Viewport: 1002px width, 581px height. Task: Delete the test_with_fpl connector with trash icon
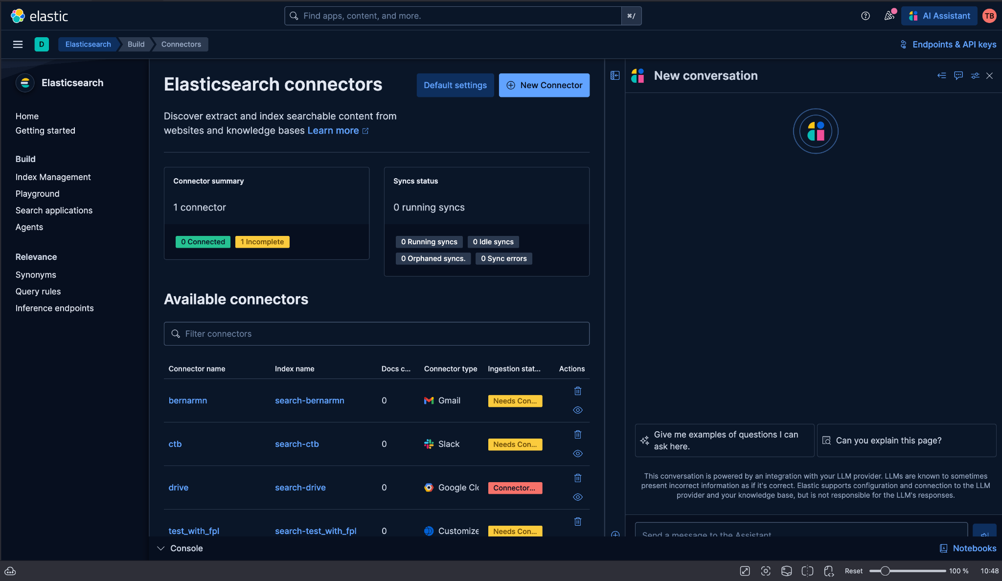pyautogui.click(x=578, y=522)
